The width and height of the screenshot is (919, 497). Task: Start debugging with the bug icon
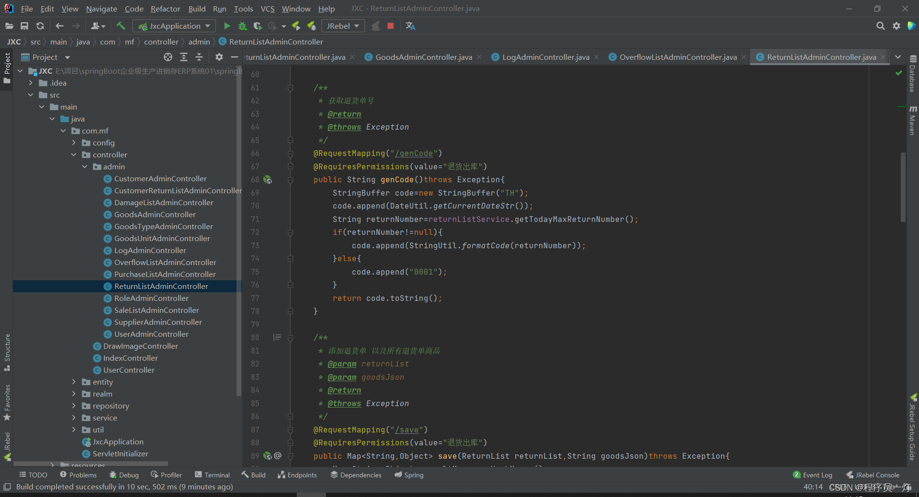243,26
